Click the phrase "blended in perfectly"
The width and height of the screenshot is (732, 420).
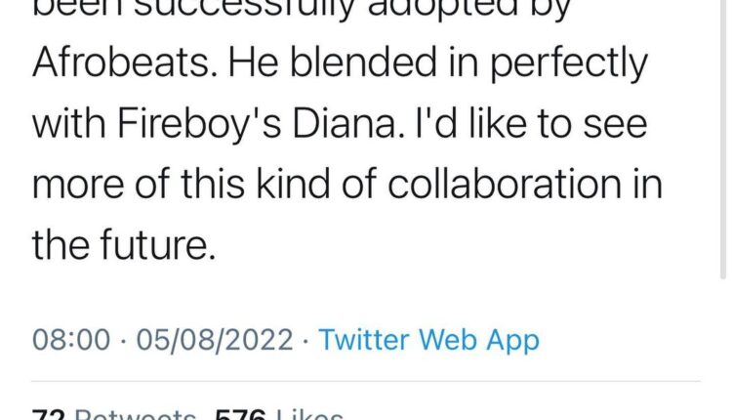point(471,66)
